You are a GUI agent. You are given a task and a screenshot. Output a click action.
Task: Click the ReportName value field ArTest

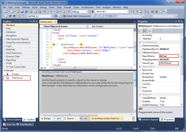(169, 56)
